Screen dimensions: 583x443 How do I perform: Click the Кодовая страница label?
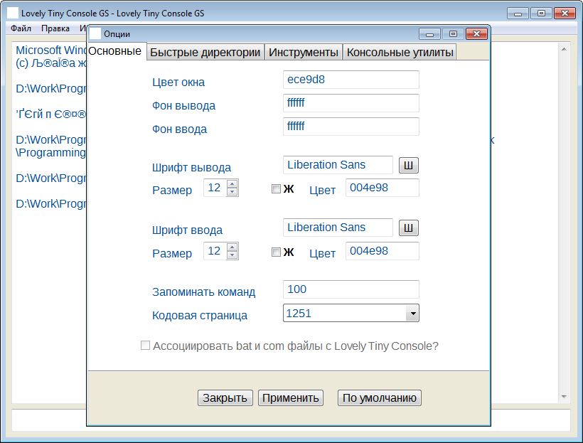click(x=200, y=316)
